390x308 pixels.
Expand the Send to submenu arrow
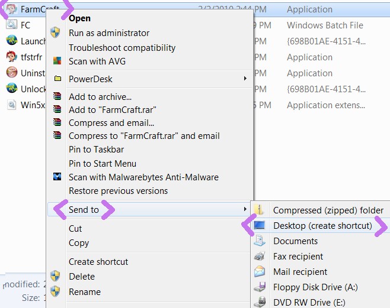pyautogui.click(x=245, y=209)
